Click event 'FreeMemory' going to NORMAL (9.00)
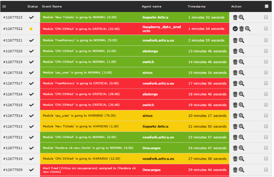This screenshot has width=274, height=177. (x=80, y=40)
